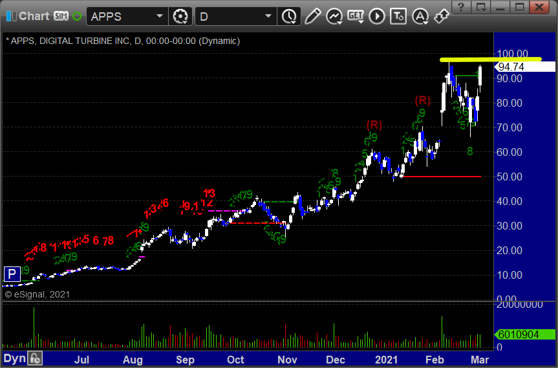Click the question mark help button

(461, 6)
